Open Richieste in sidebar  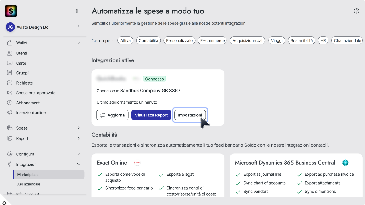coord(24,83)
